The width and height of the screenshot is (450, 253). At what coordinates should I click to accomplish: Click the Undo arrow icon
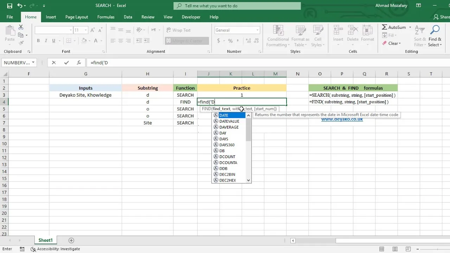tap(20, 6)
